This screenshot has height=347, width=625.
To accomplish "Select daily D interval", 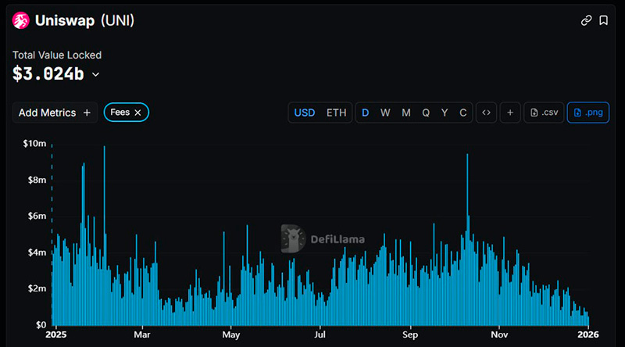I will 365,113.
